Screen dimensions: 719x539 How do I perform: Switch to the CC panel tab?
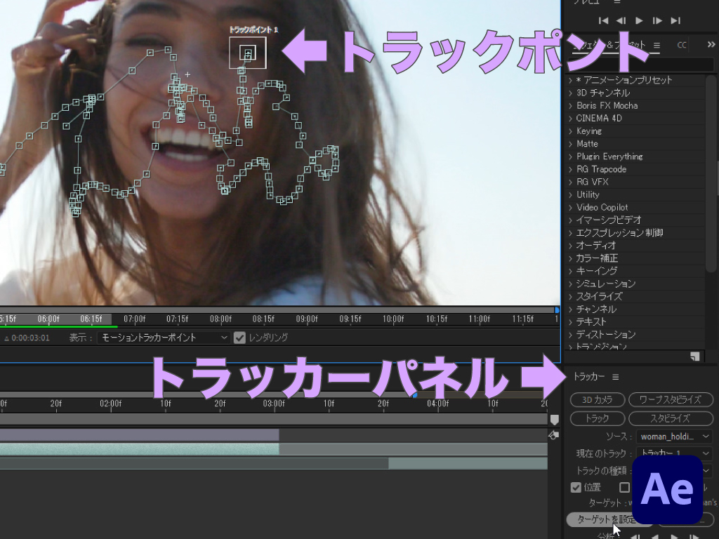click(x=682, y=45)
